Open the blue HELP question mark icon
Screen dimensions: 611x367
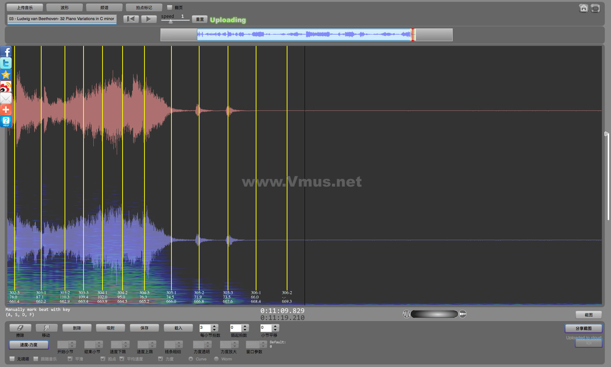pyautogui.click(x=6, y=121)
